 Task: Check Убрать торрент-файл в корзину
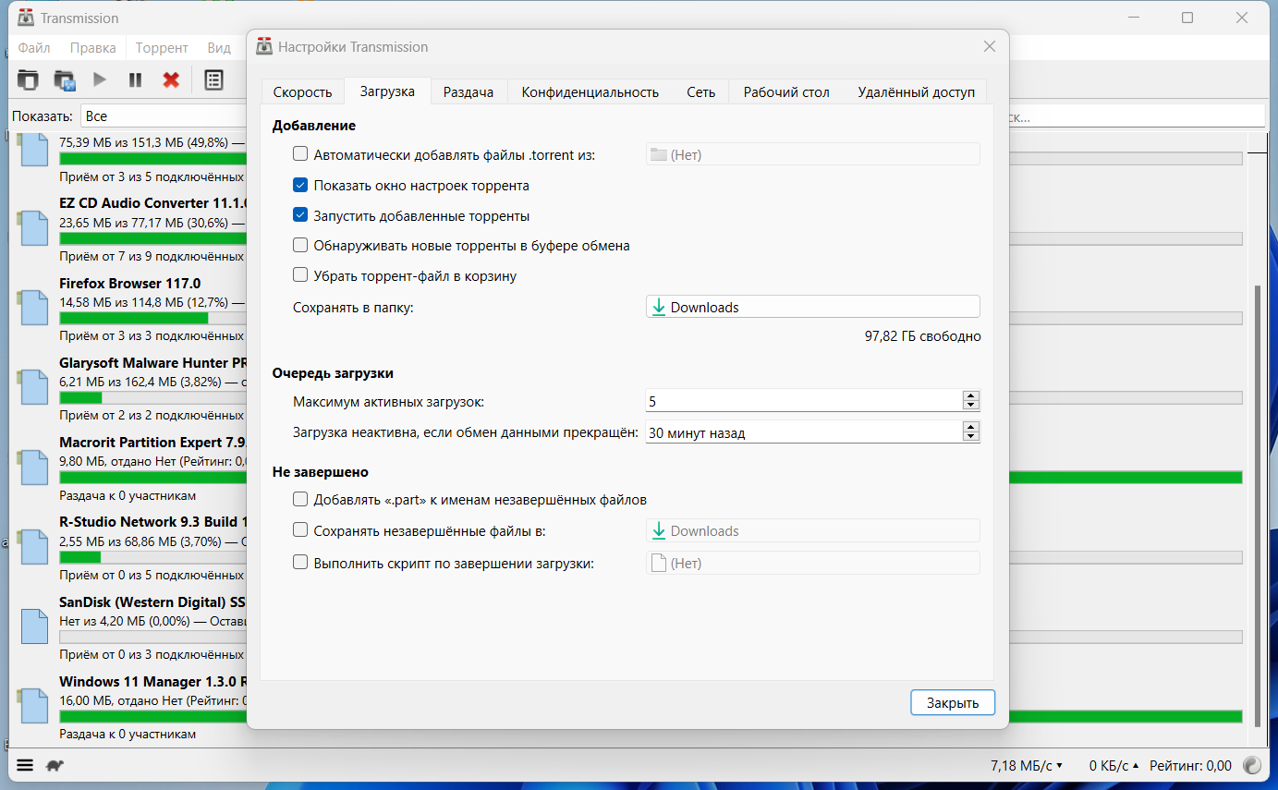click(x=300, y=275)
